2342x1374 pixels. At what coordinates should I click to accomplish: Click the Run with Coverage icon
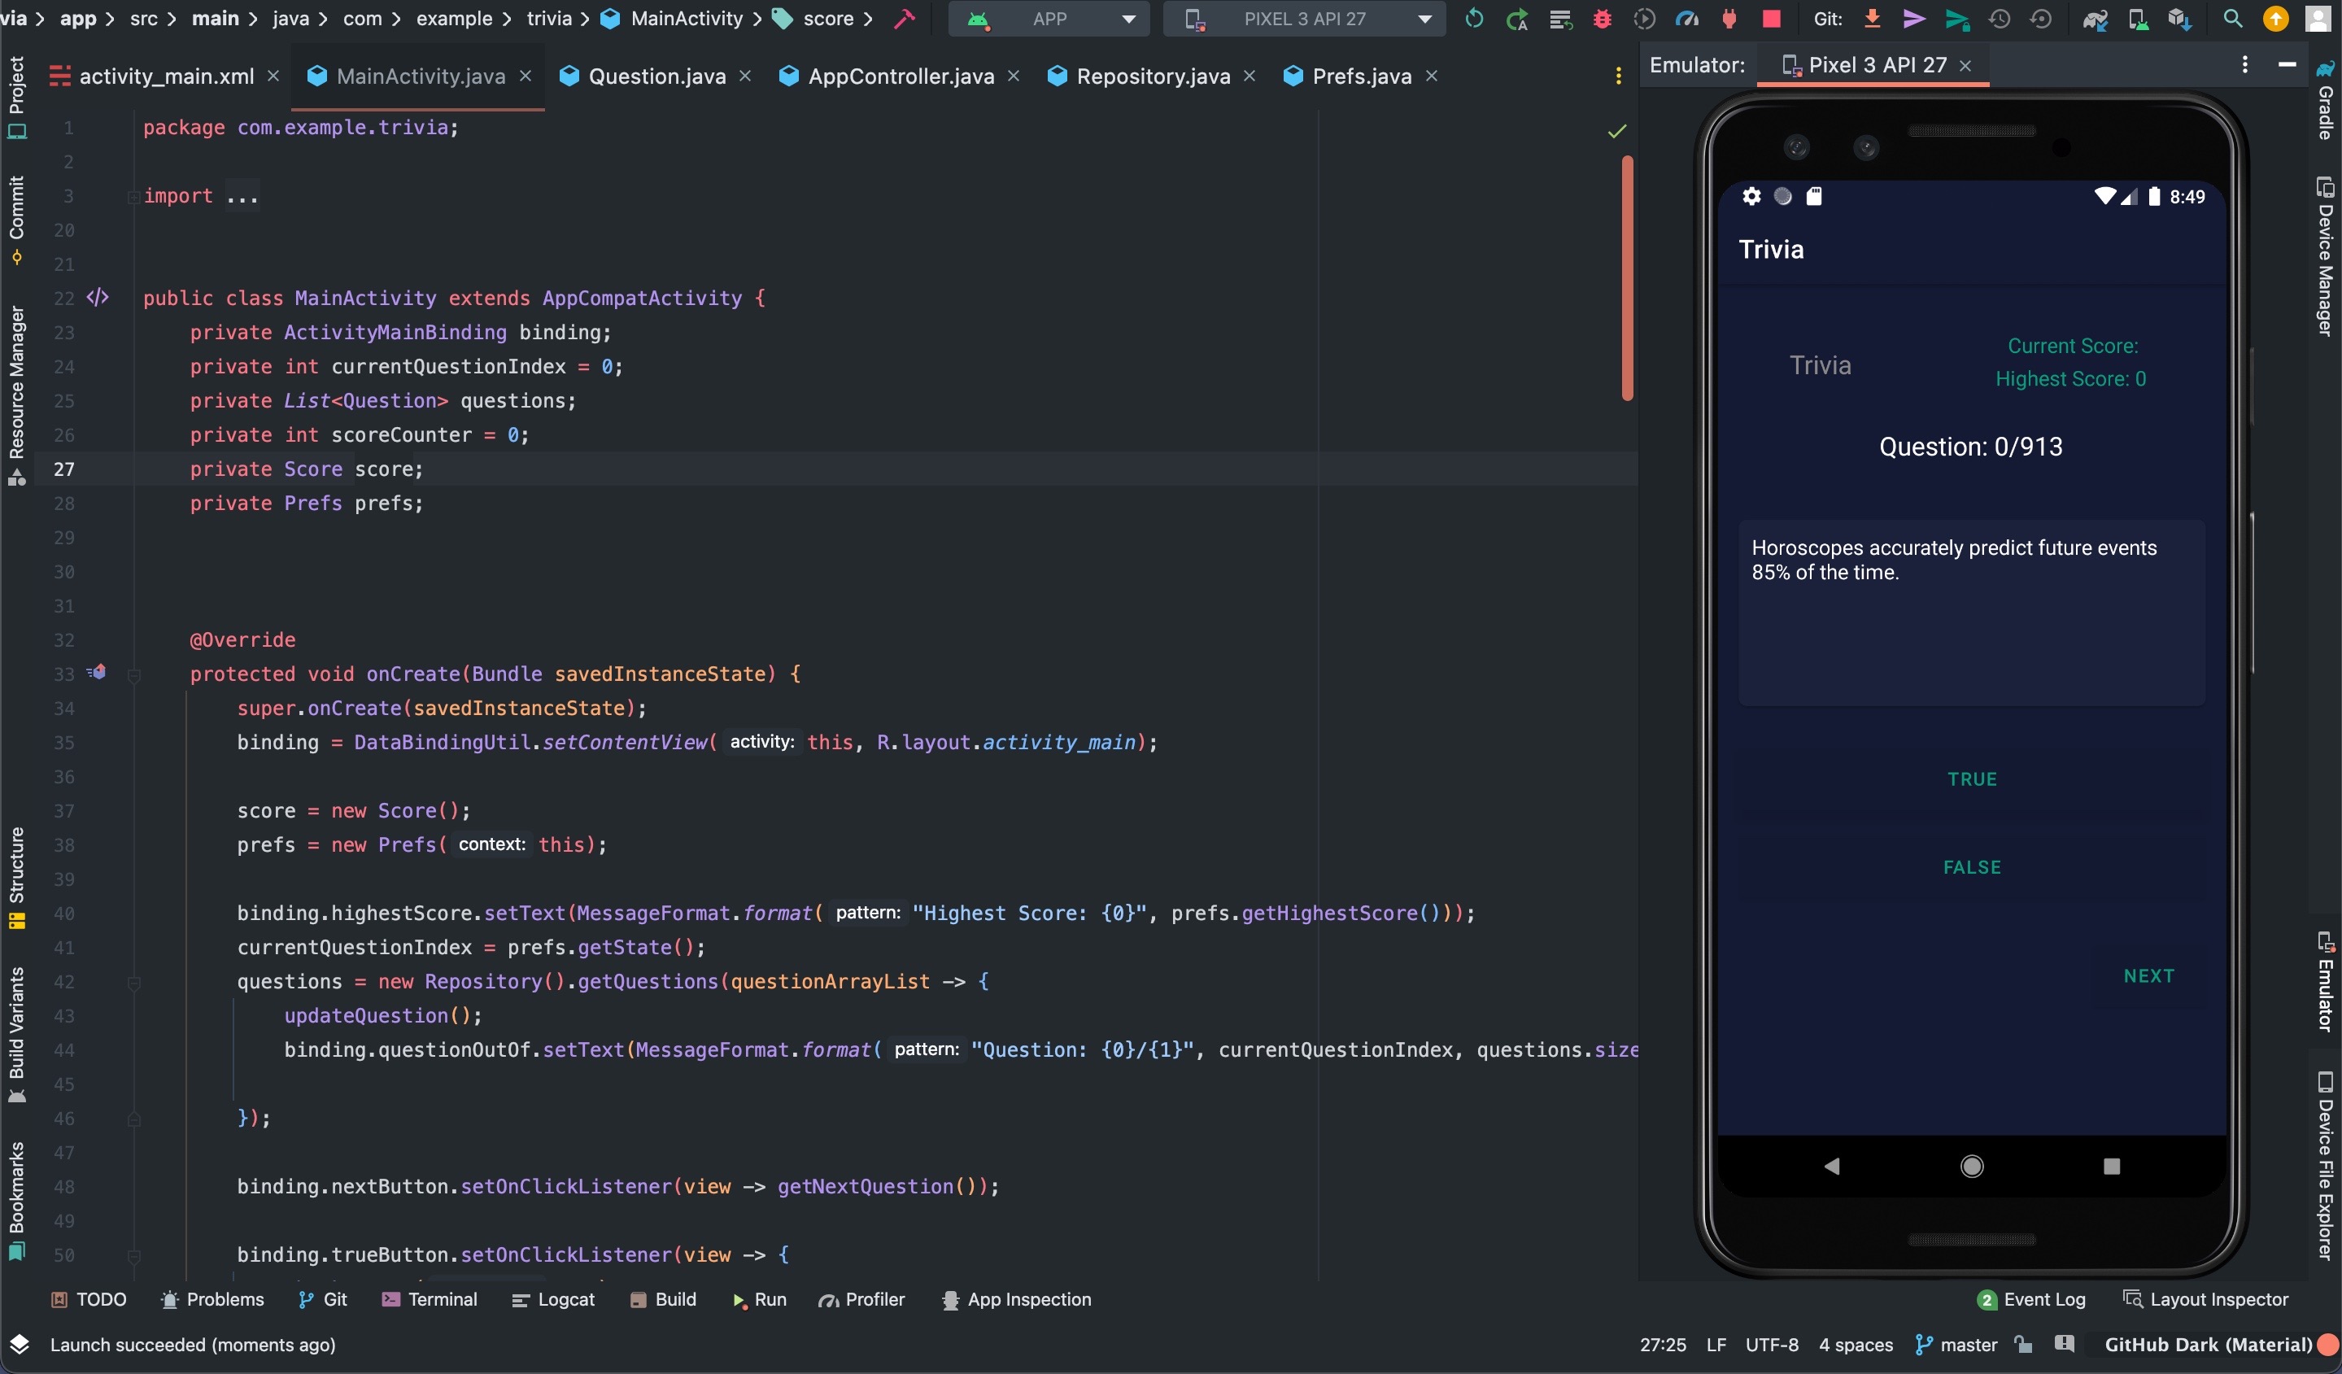[x=1644, y=19]
